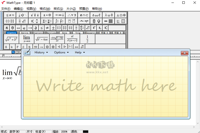Click the plus-minus ± symbol button

coord(53,28)
